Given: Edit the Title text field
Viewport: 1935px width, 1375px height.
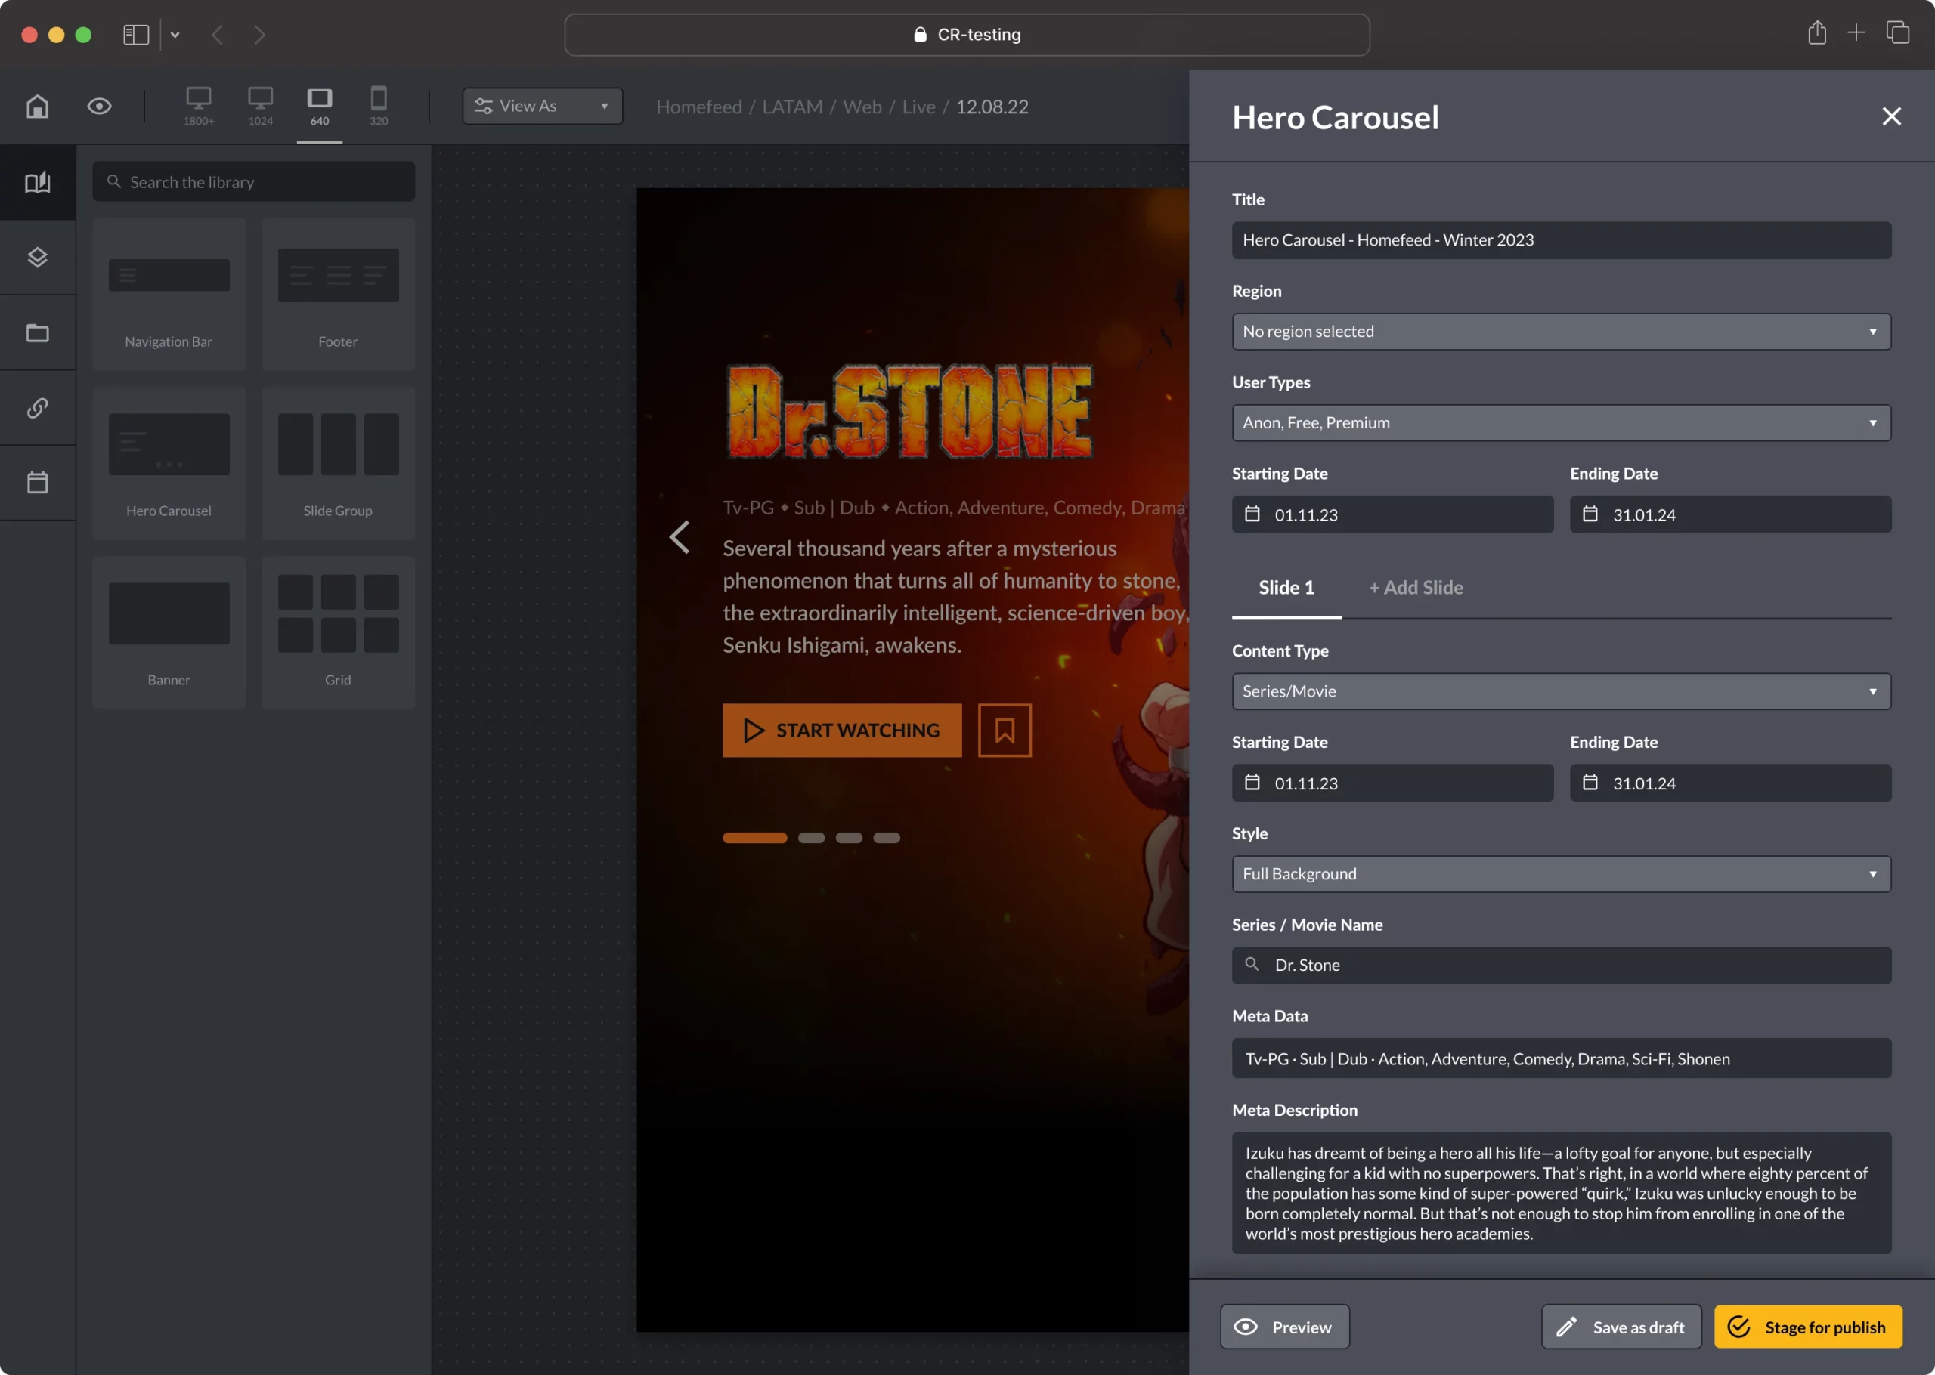Looking at the screenshot, I should pos(1561,240).
